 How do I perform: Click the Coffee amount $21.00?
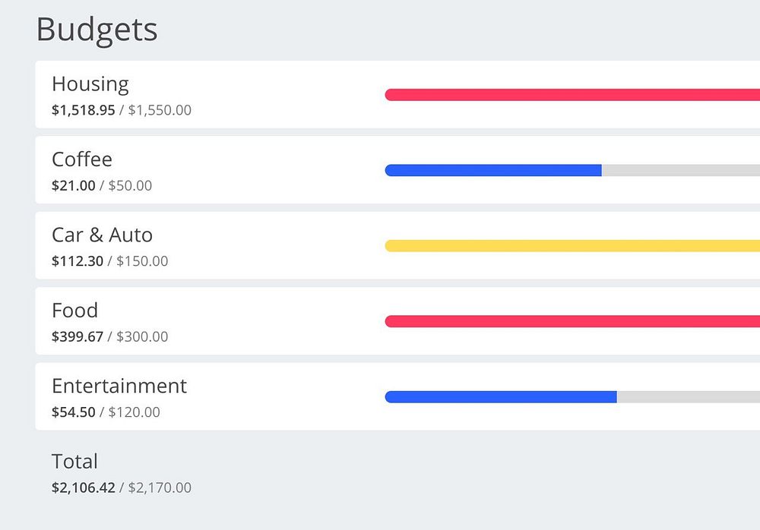pyautogui.click(x=74, y=185)
